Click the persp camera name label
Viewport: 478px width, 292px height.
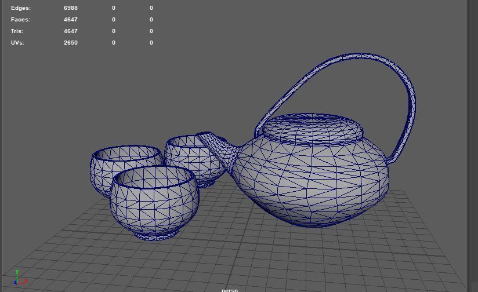coord(230,290)
